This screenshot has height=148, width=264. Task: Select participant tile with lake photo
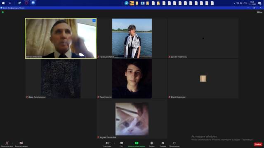[x=132, y=38]
